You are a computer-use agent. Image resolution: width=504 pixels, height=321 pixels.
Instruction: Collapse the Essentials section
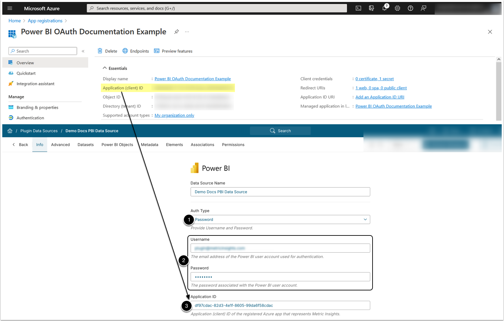[105, 68]
